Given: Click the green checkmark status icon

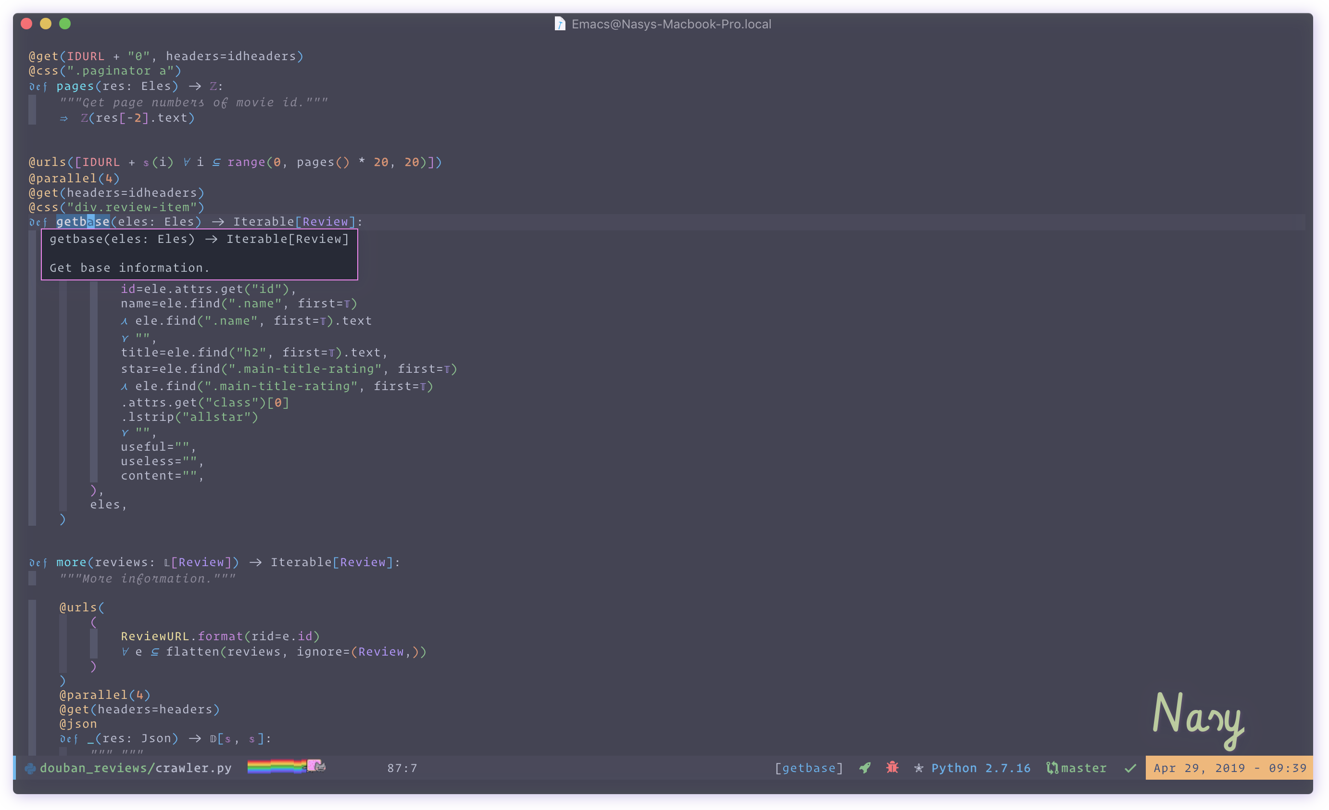Looking at the screenshot, I should point(1130,768).
